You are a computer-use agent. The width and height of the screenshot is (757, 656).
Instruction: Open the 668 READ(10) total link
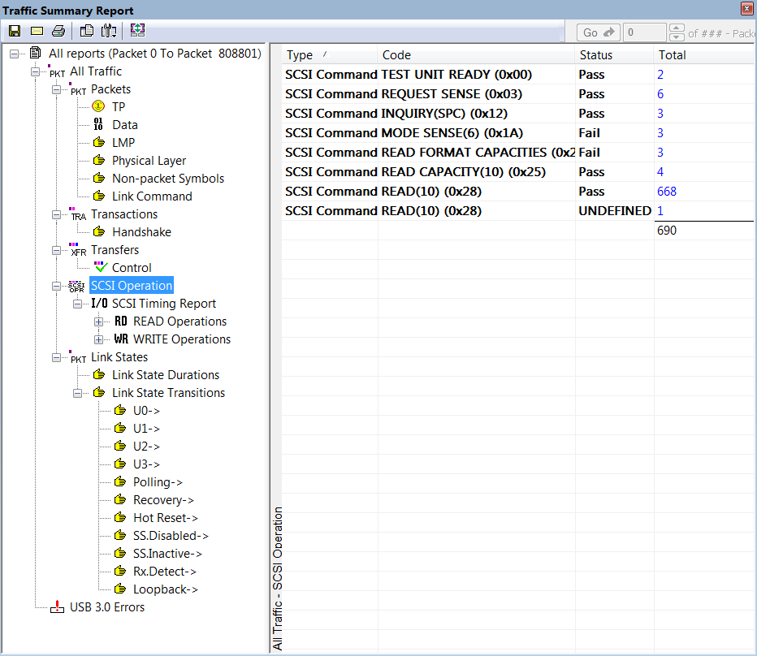(x=666, y=191)
